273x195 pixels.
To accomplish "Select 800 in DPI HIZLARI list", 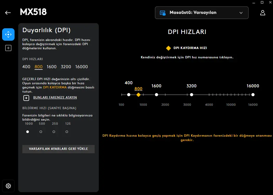I will pyautogui.click(x=38, y=67).
